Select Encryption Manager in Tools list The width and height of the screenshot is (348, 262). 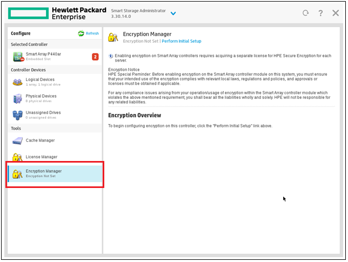point(55,174)
